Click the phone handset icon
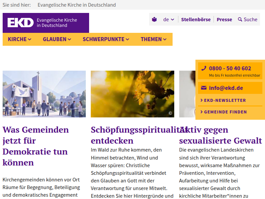 [204, 68]
